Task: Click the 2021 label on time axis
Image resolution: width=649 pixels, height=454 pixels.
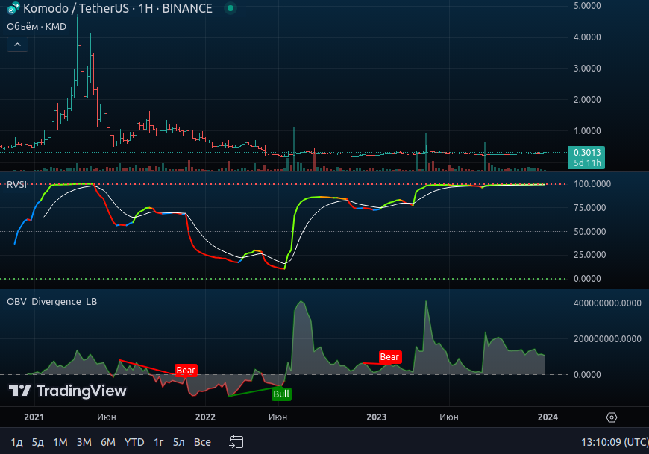Action: [x=34, y=417]
